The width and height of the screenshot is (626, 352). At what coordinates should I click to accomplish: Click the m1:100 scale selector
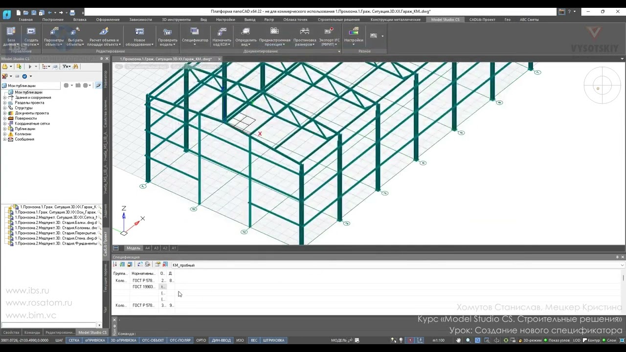point(438,340)
